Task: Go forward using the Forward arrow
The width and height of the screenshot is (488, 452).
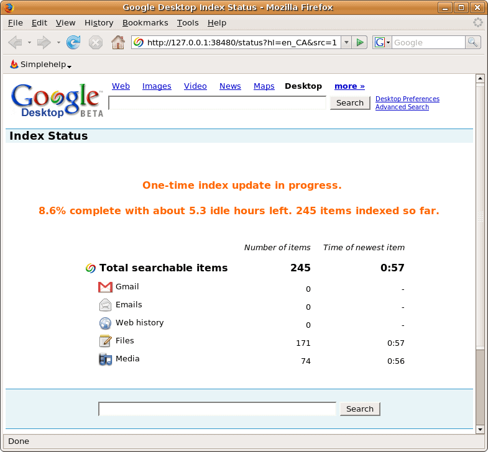Action: [x=44, y=42]
